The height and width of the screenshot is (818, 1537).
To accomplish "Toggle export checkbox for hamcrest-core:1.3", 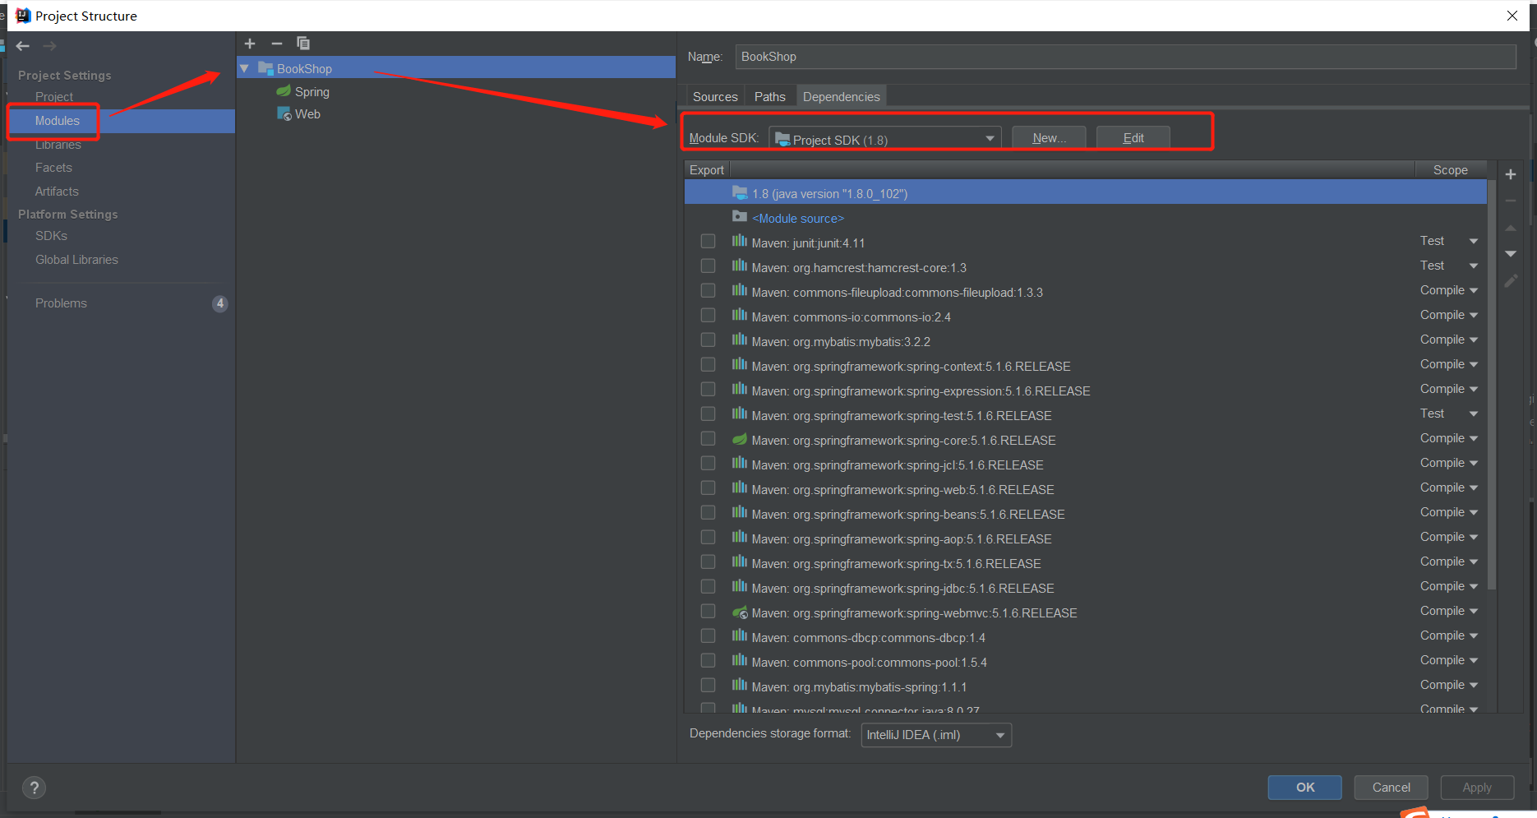I will [x=708, y=266].
